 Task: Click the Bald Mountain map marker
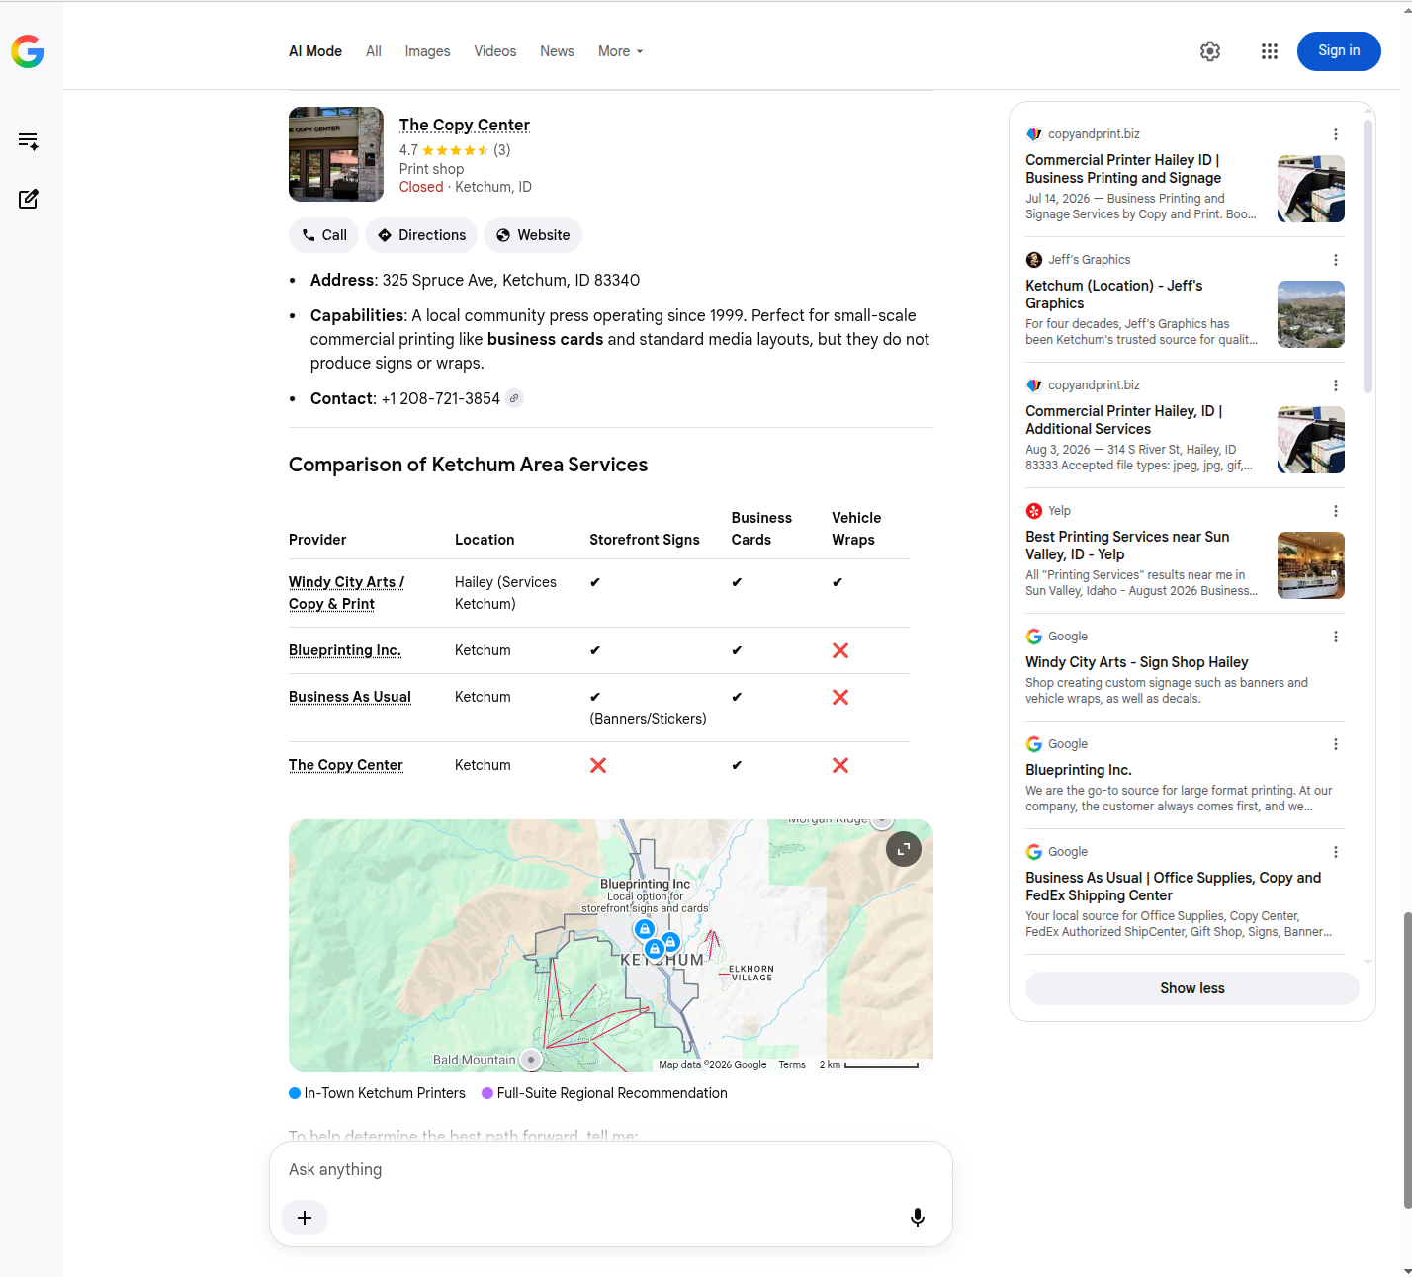pyautogui.click(x=531, y=1060)
